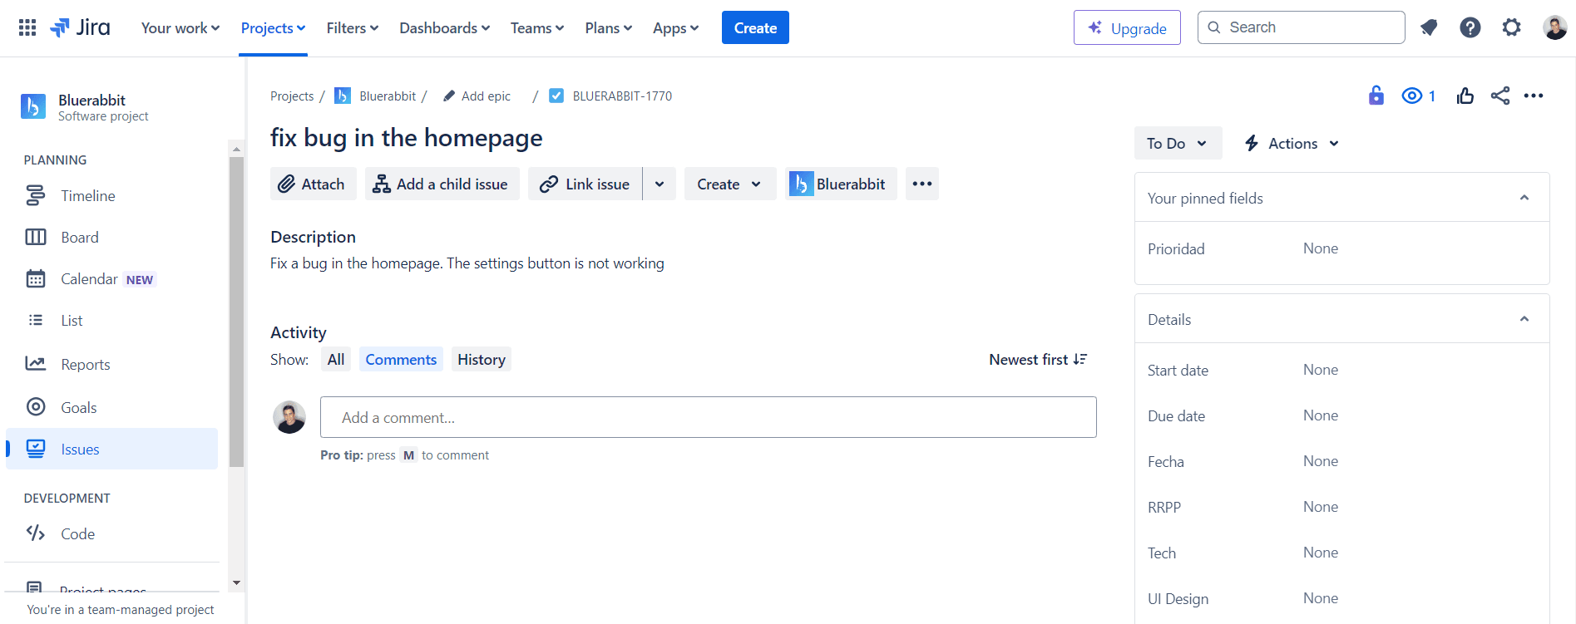Open Issues in the sidebar

click(x=111, y=449)
